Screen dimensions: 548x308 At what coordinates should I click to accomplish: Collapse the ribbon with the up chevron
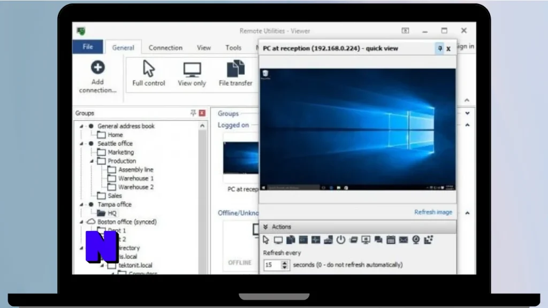pos(467,101)
